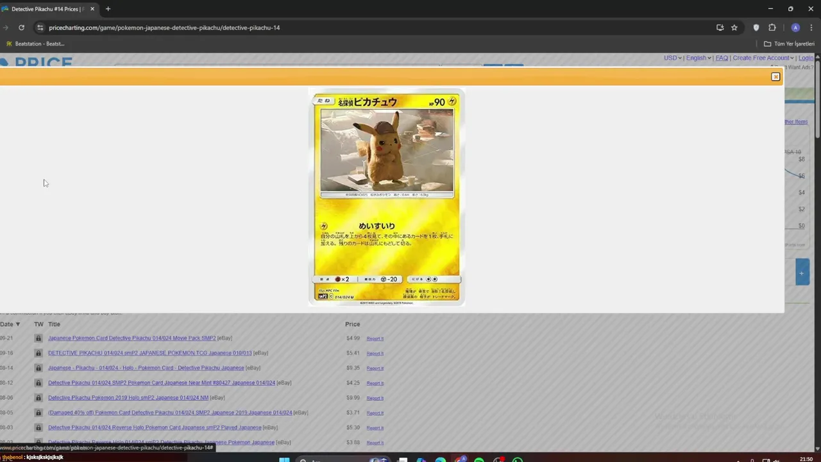Open the JAPANESE POKEMON TCG 010/013 listing
The width and height of the screenshot is (821, 462).
click(x=150, y=353)
